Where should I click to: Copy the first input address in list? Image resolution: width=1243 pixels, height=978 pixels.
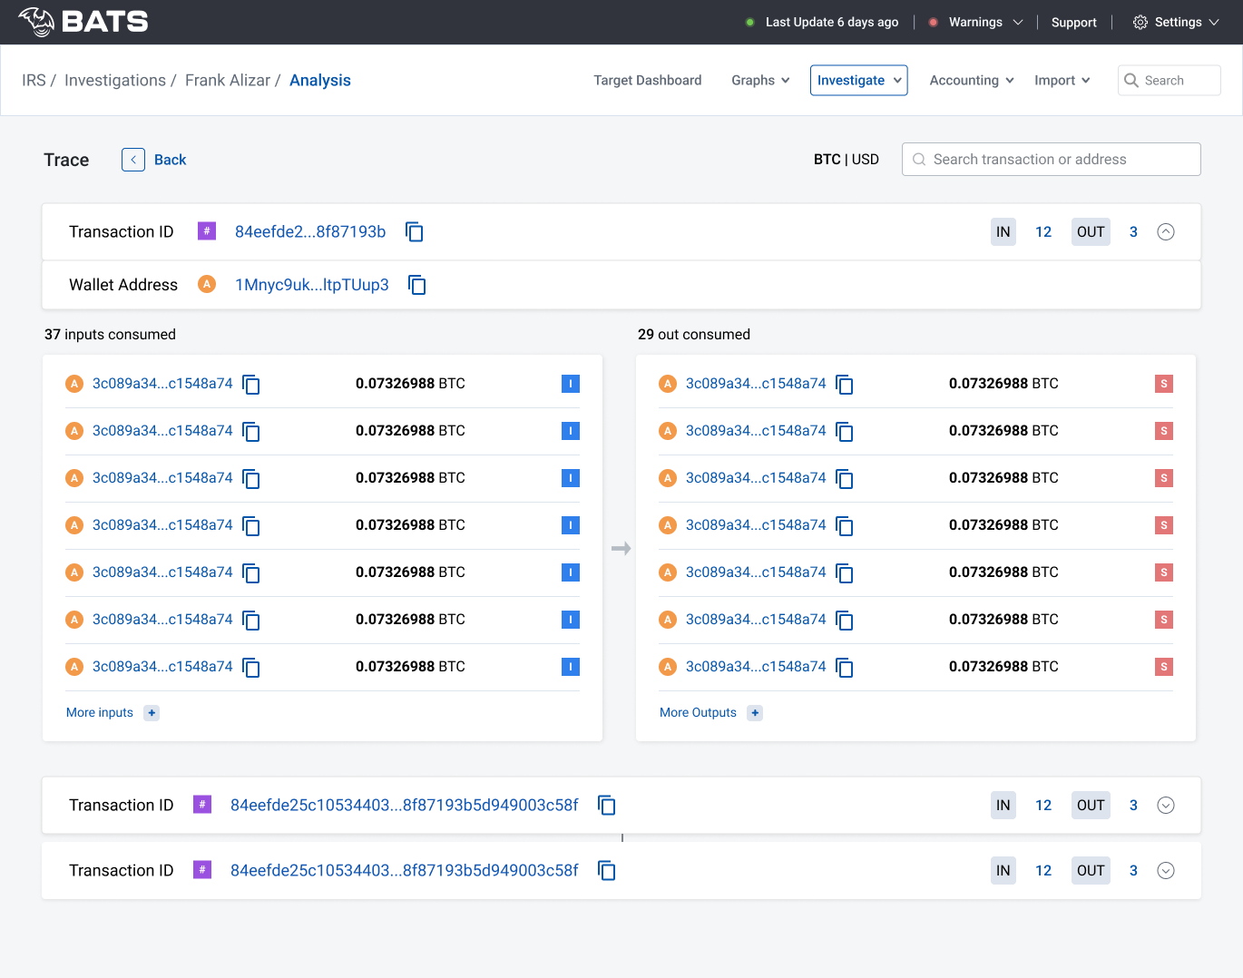click(x=251, y=385)
